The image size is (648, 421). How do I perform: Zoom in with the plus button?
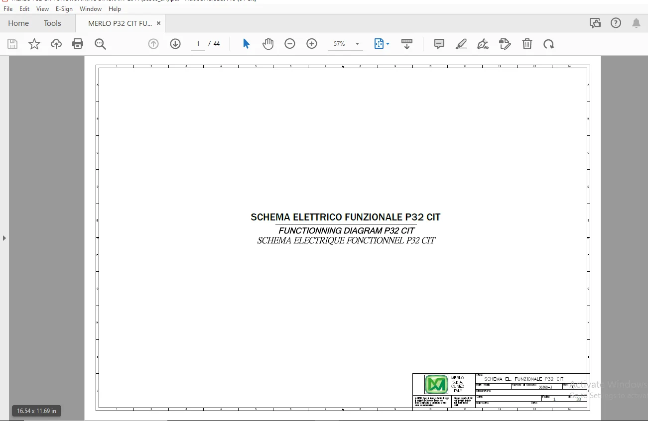(x=312, y=44)
